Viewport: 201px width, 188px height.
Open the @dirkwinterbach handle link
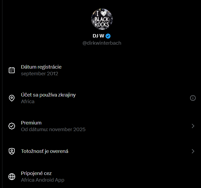(102, 43)
